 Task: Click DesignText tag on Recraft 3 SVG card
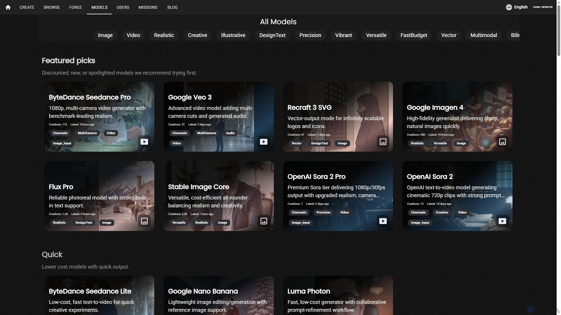320,143
